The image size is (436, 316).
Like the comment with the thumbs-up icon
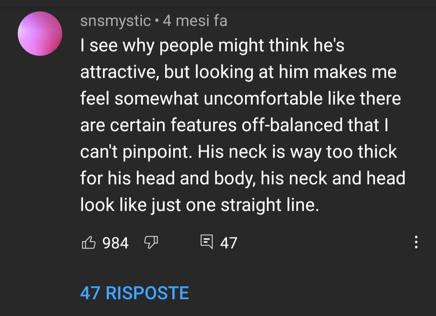click(x=89, y=242)
